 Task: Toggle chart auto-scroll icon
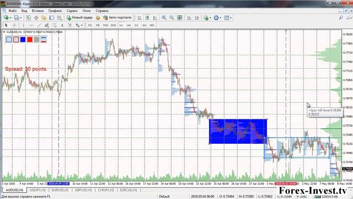pyautogui.click(x=189, y=18)
